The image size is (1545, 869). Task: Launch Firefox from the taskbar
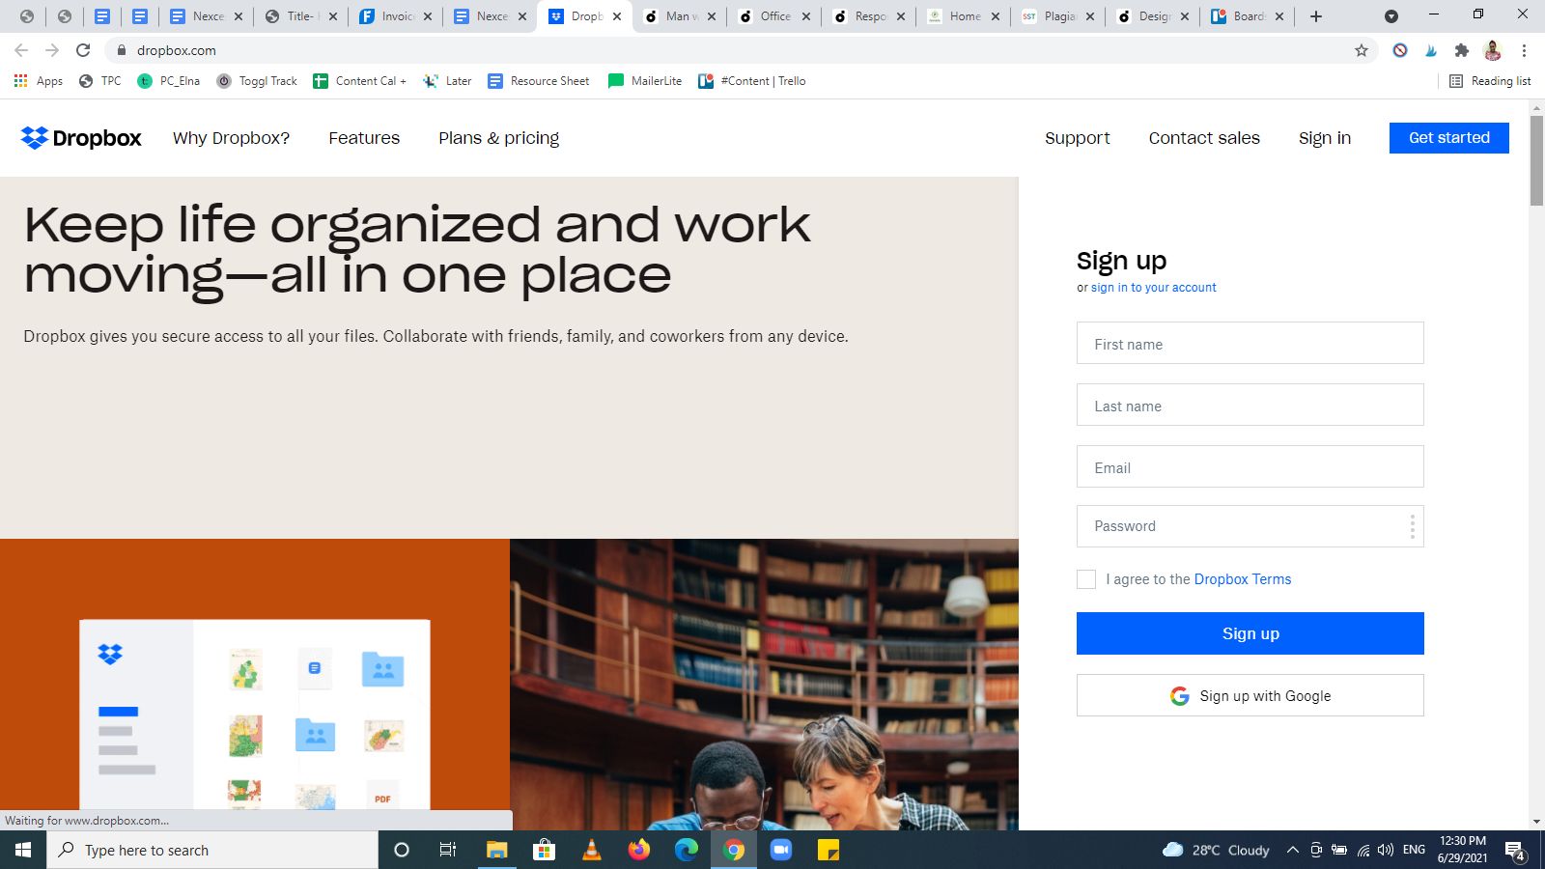tap(638, 850)
